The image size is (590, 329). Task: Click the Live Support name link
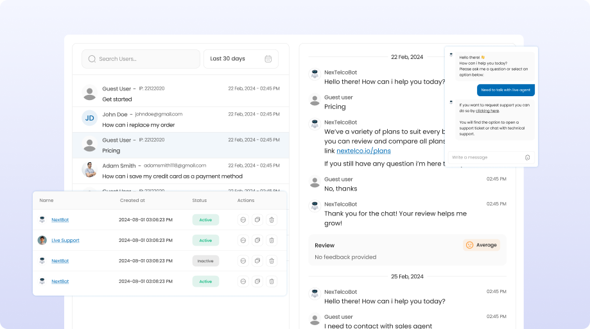[65, 240]
